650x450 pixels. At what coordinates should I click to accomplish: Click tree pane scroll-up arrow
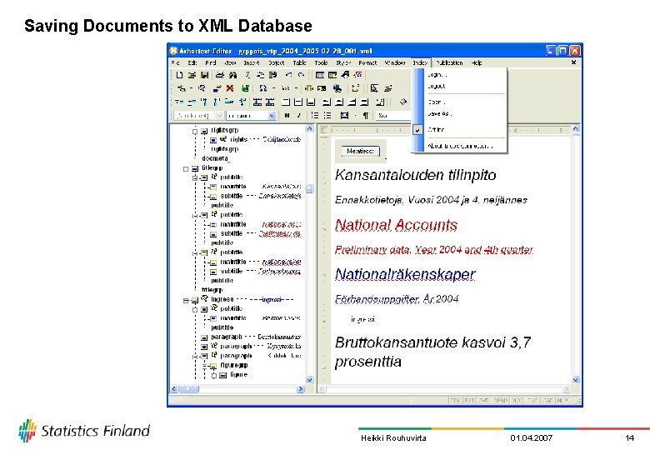(309, 129)
